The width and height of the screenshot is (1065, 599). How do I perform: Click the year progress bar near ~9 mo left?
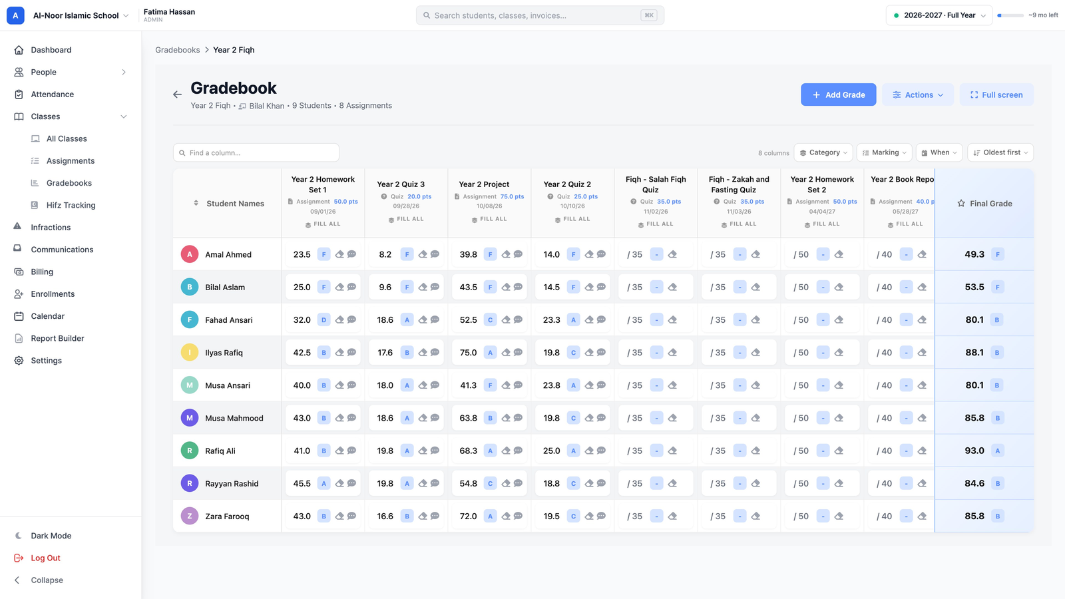1010,15
